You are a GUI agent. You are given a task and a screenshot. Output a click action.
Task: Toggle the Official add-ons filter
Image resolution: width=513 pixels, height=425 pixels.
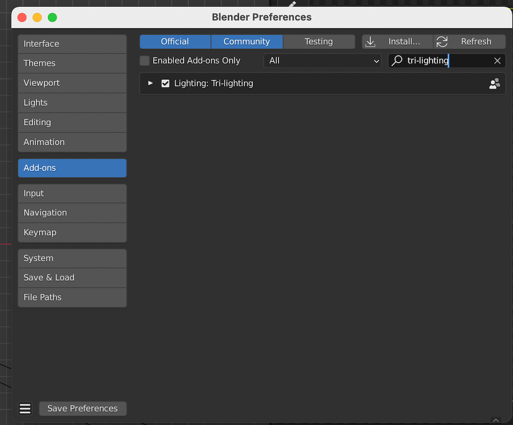175,42
